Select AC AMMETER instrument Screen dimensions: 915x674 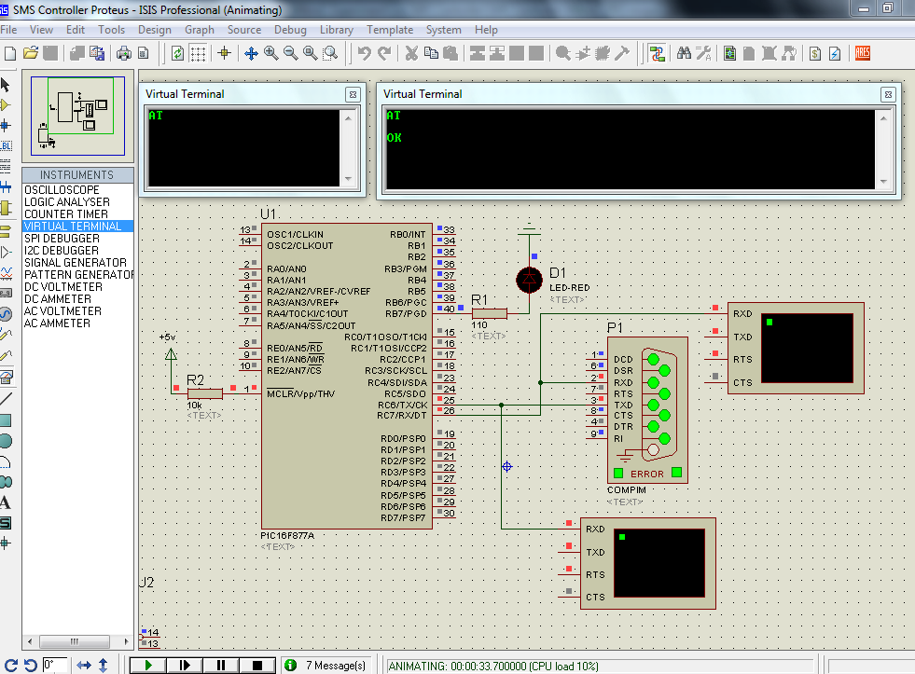tap(77, 323)
